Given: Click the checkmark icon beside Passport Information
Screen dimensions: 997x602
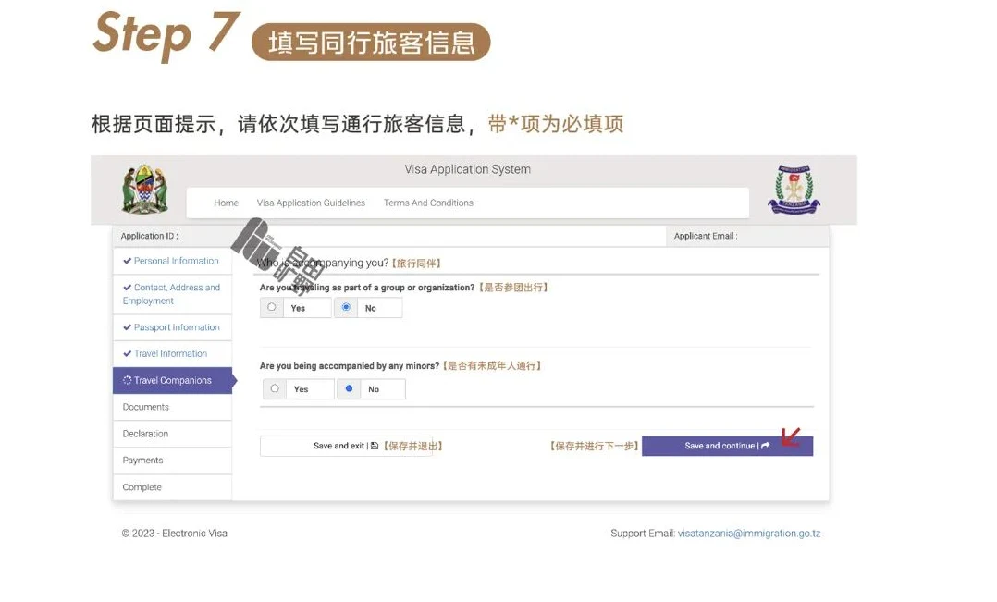Looking at the screenshot, I should 128,327.
